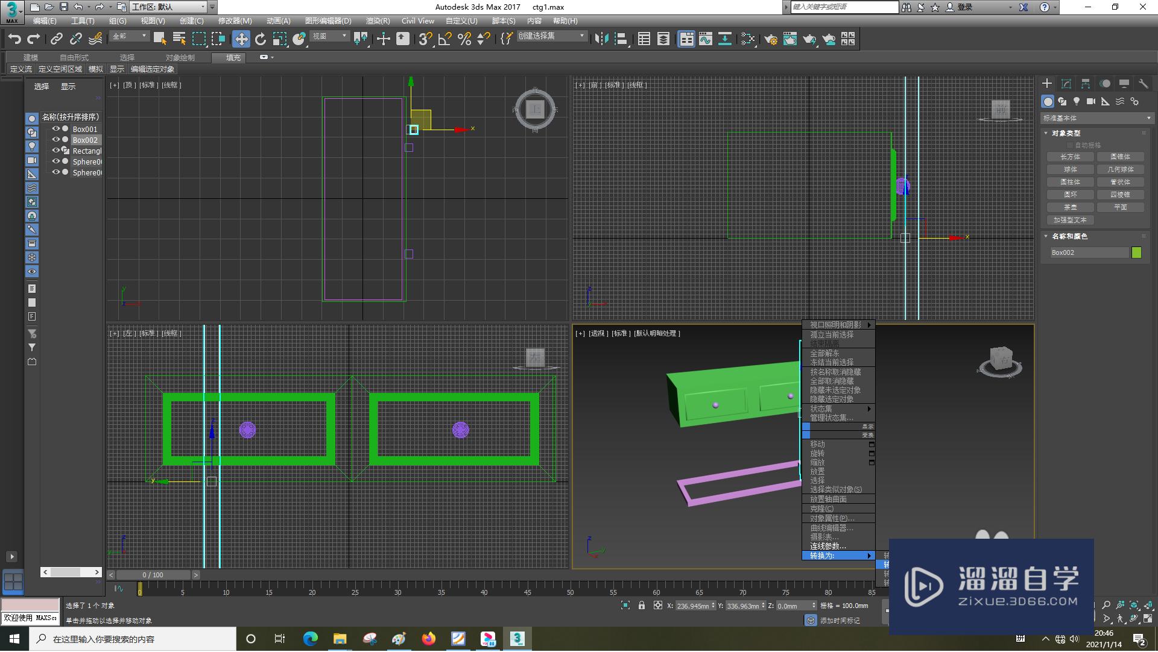Select the Cameras category in Create panel

point(1091,102)
